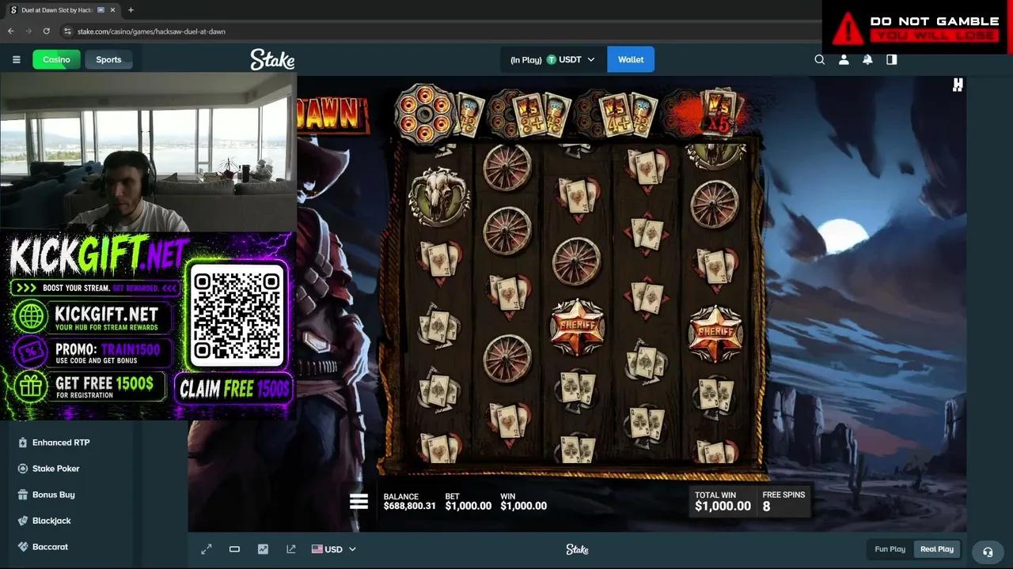1013x569 pixels.
Task: Open the user profile icon
Action: tap(844, 59)
